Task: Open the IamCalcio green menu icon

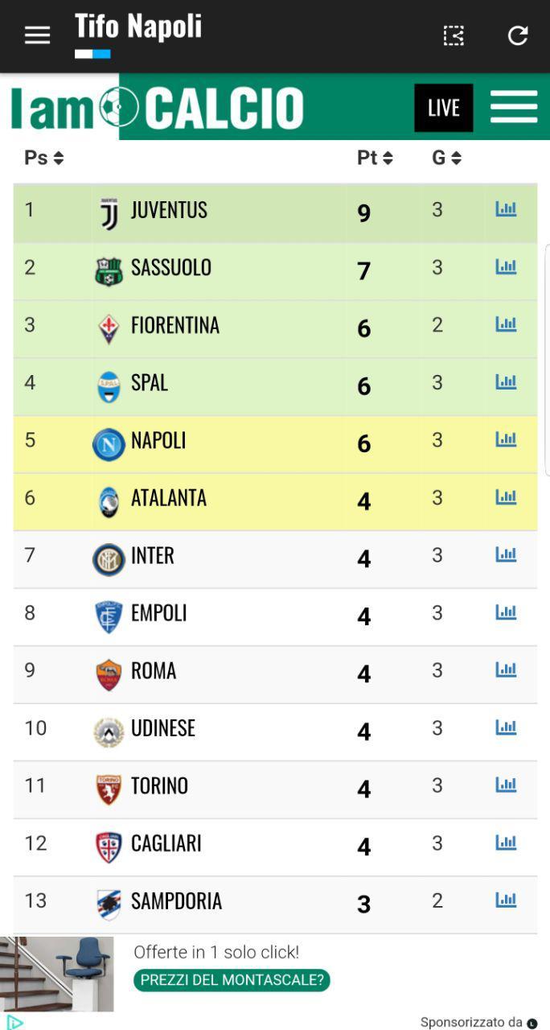Action: (514, 106)
